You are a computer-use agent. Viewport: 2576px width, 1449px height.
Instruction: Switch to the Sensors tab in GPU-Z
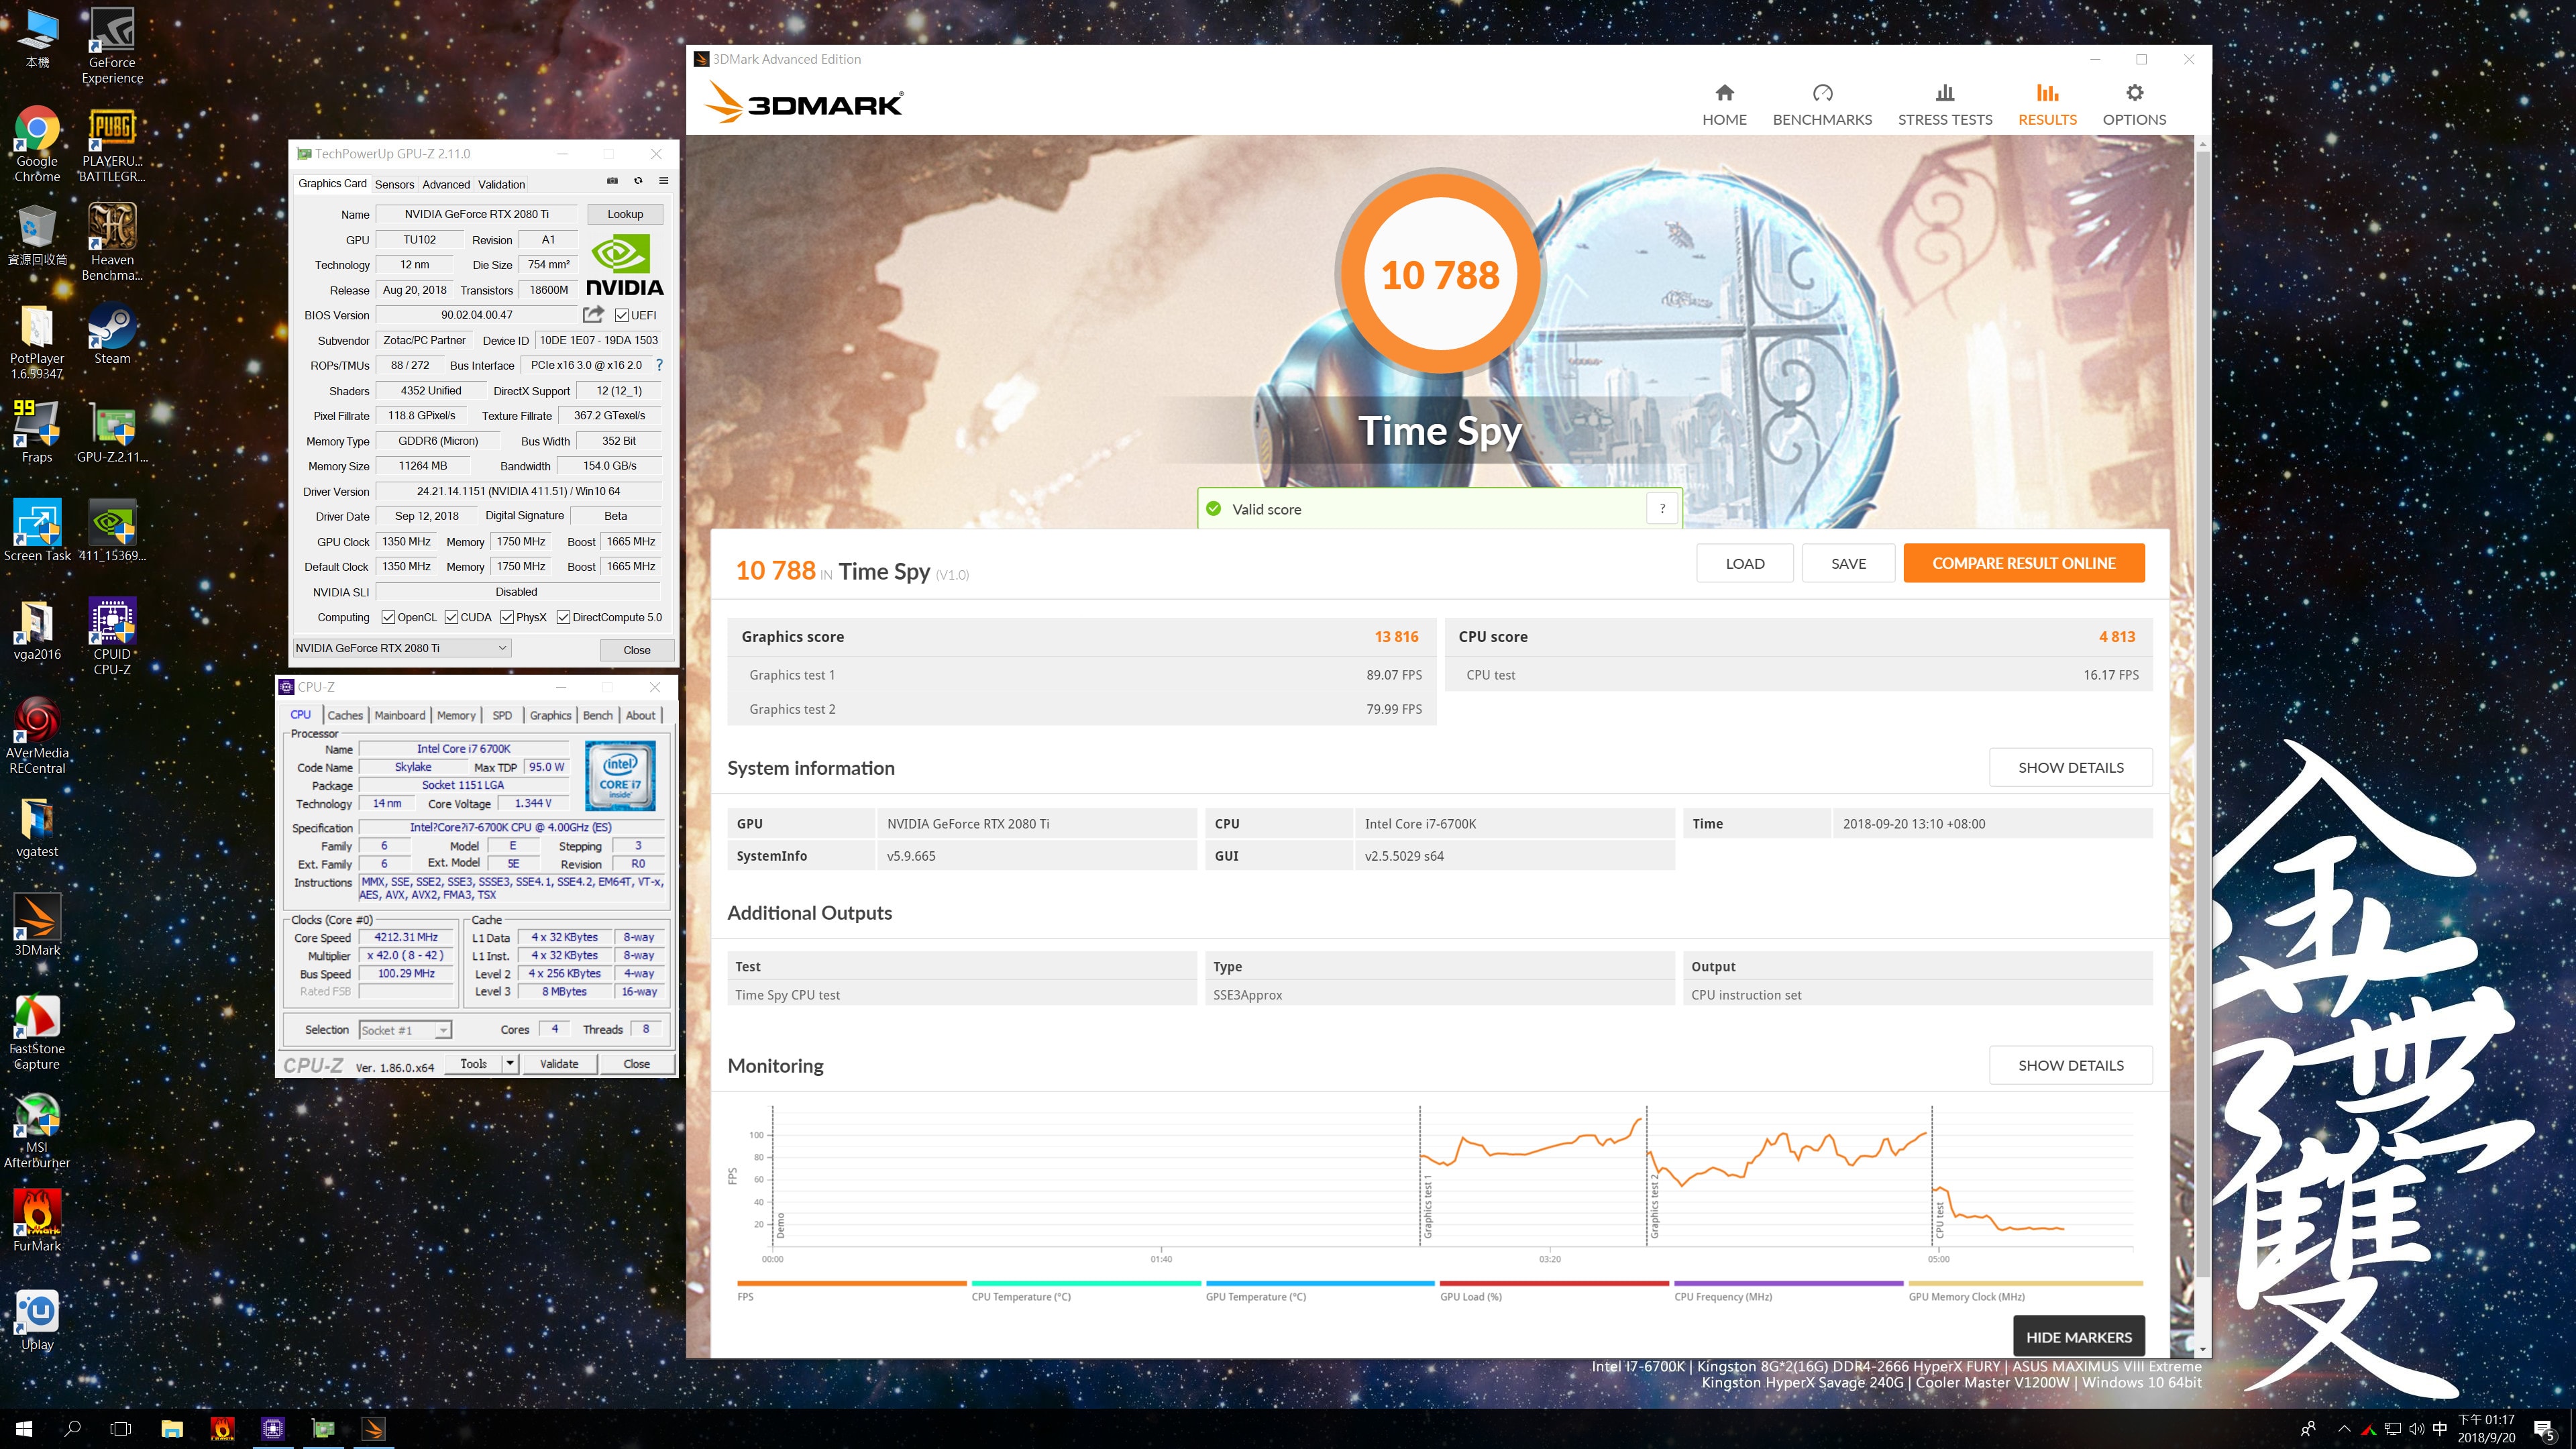click(x=394, y=184)
